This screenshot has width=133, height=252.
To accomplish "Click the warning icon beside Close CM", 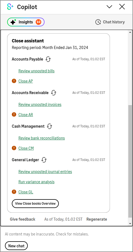I will point(14,148).
